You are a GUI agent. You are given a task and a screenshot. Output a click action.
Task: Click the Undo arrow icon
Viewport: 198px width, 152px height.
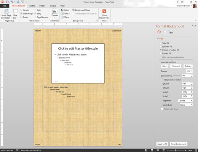coord(12,2)
